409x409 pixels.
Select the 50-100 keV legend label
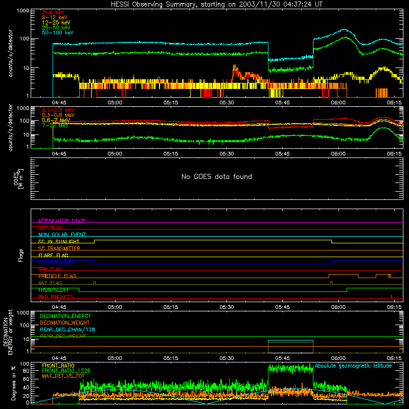click(58, 33)
